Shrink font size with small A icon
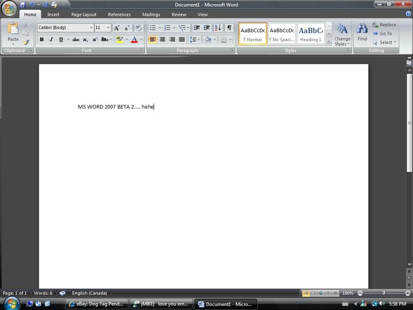 pyautogui.click(x=127, y=28)
